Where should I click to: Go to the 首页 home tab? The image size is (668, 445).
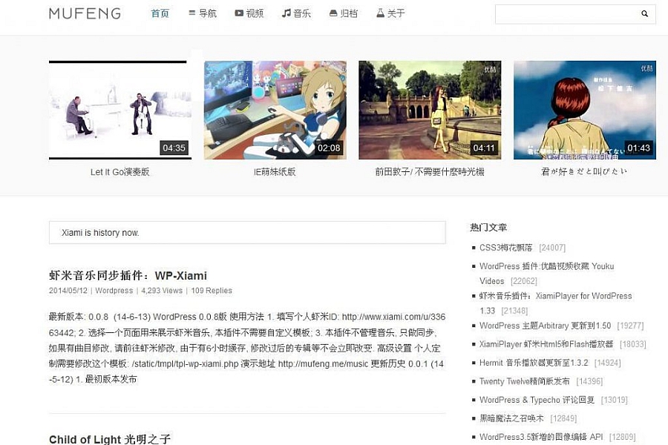(160, 13)
